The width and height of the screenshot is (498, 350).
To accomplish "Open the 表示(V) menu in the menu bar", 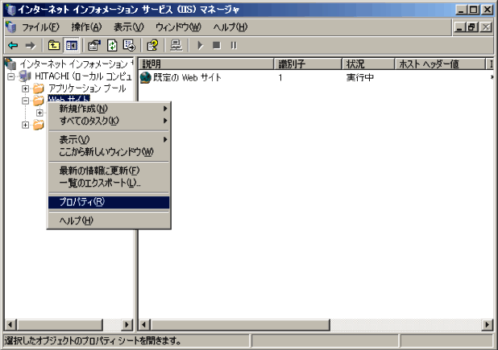I will pyautogui.click(x=129, y=27).
